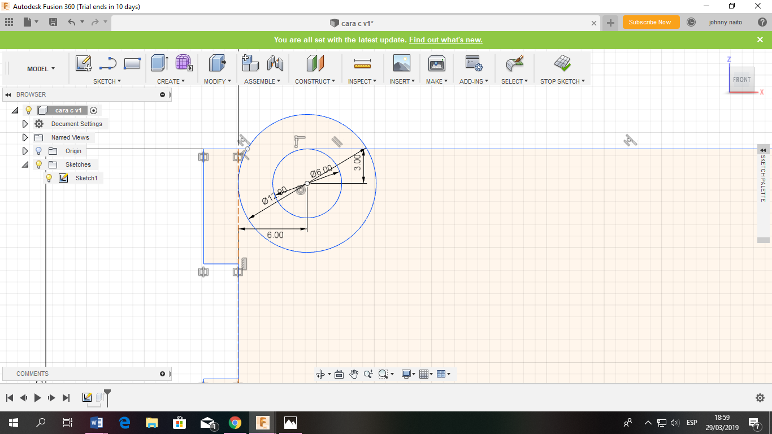Open the CREATE menu
772x434 pixels.
[171, 81]
